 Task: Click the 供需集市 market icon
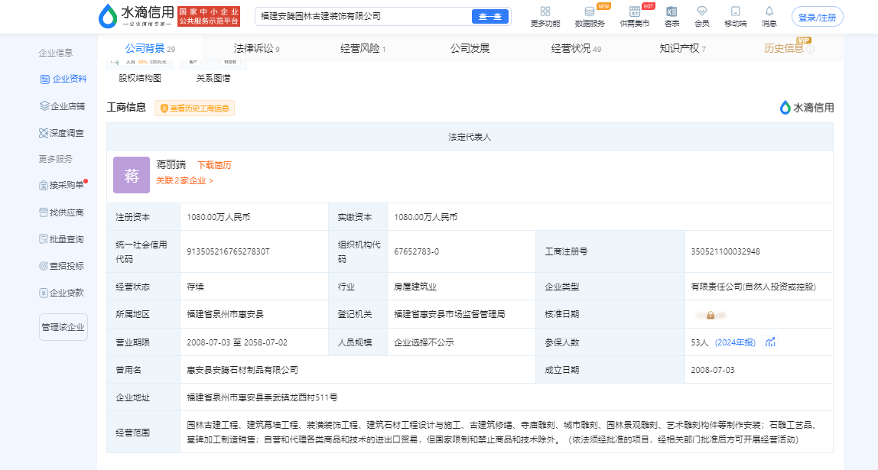coord(634,11)
